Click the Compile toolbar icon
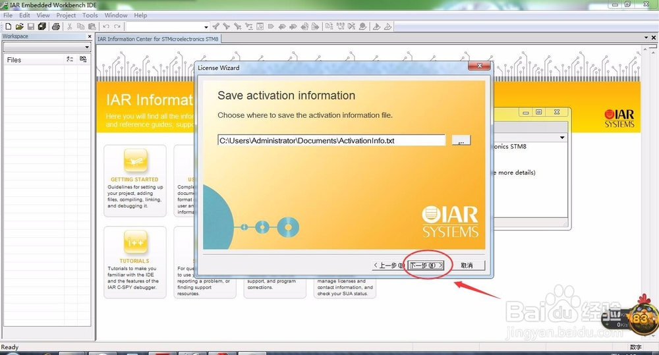The image size is (659, 355). click(329, 26)
